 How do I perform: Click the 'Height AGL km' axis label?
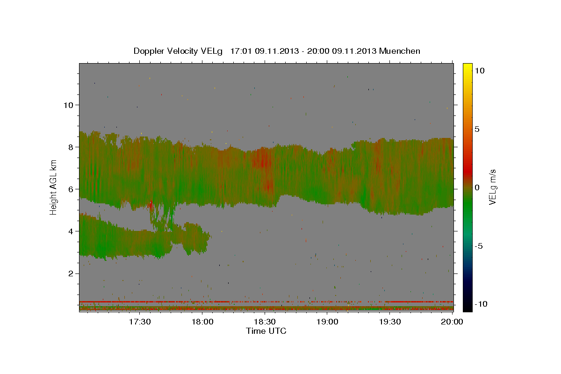point(54,187)
